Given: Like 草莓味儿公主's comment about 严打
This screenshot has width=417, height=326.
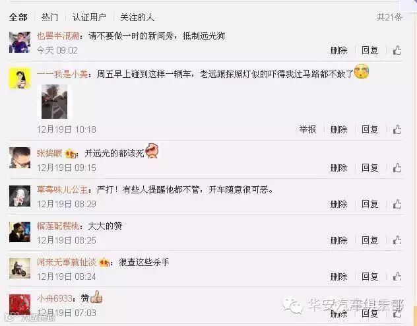Looking at the screenshot, I should (397, 204).
